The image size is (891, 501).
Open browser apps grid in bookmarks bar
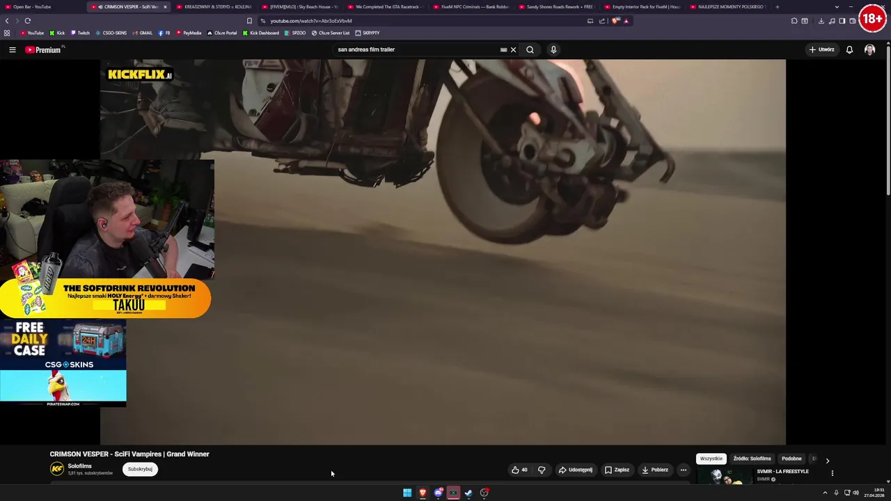click(7, 33)
